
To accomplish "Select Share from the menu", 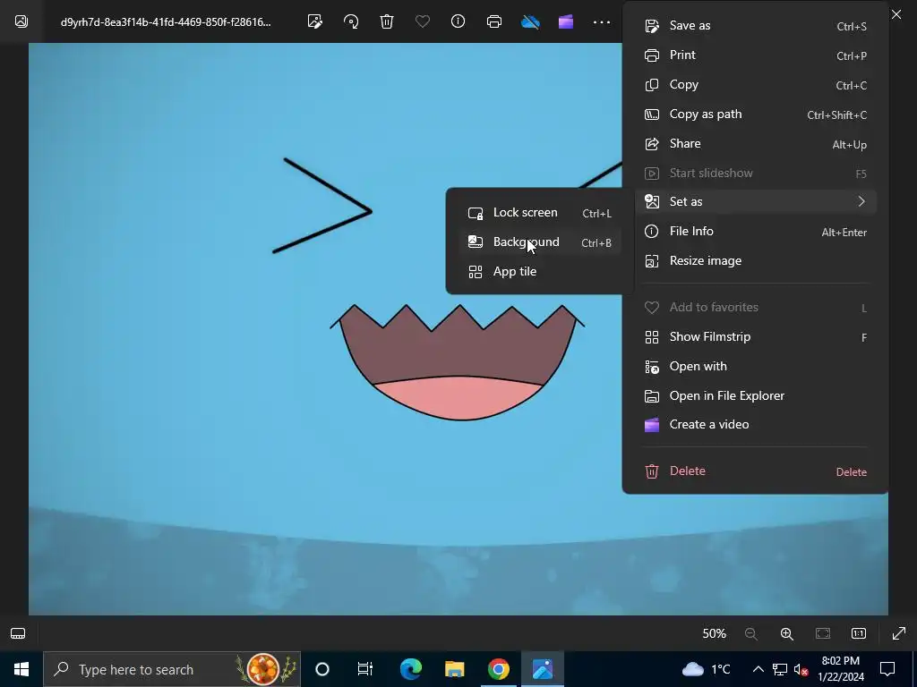I will (756, 144).
